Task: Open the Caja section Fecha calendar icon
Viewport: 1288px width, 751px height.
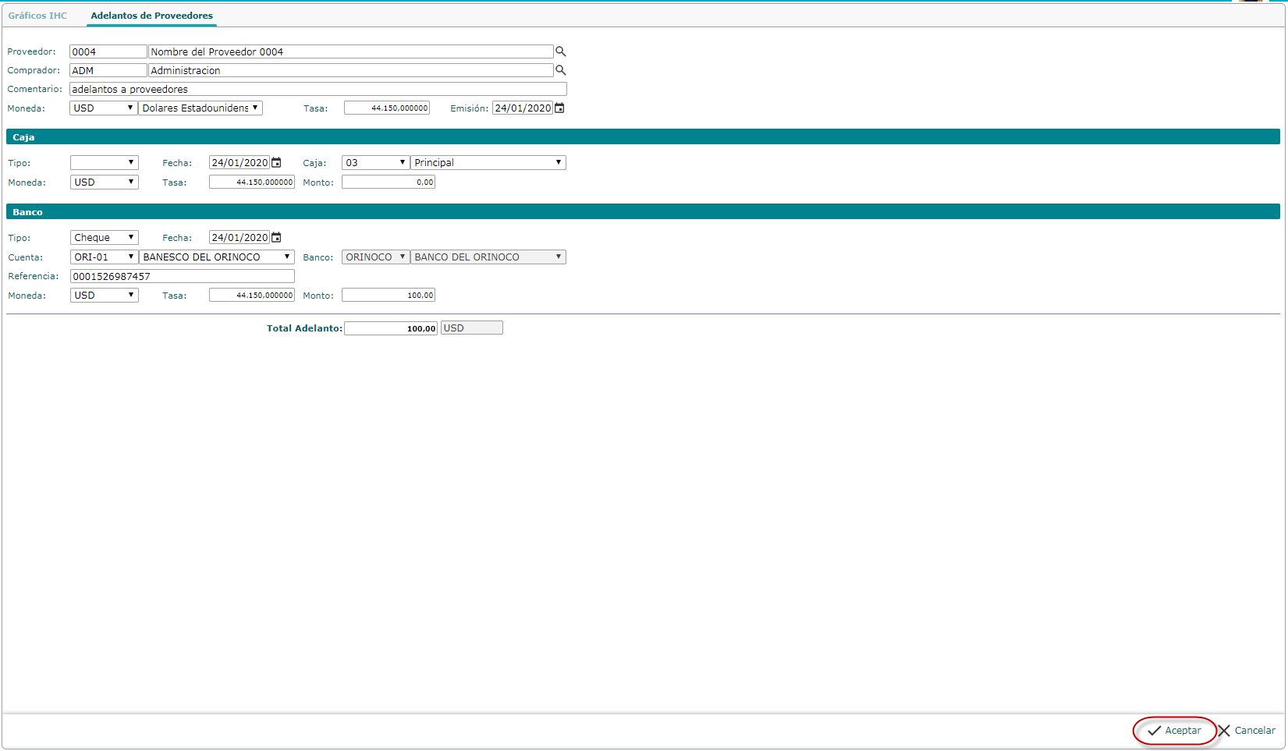Action: pyautogui.click(x=276, y=163)
